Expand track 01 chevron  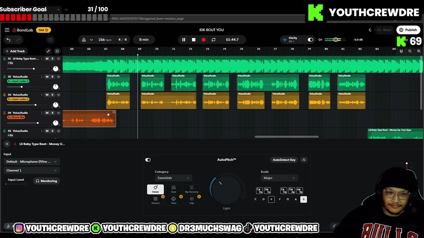pyautogui.click(x=58, y=59)
